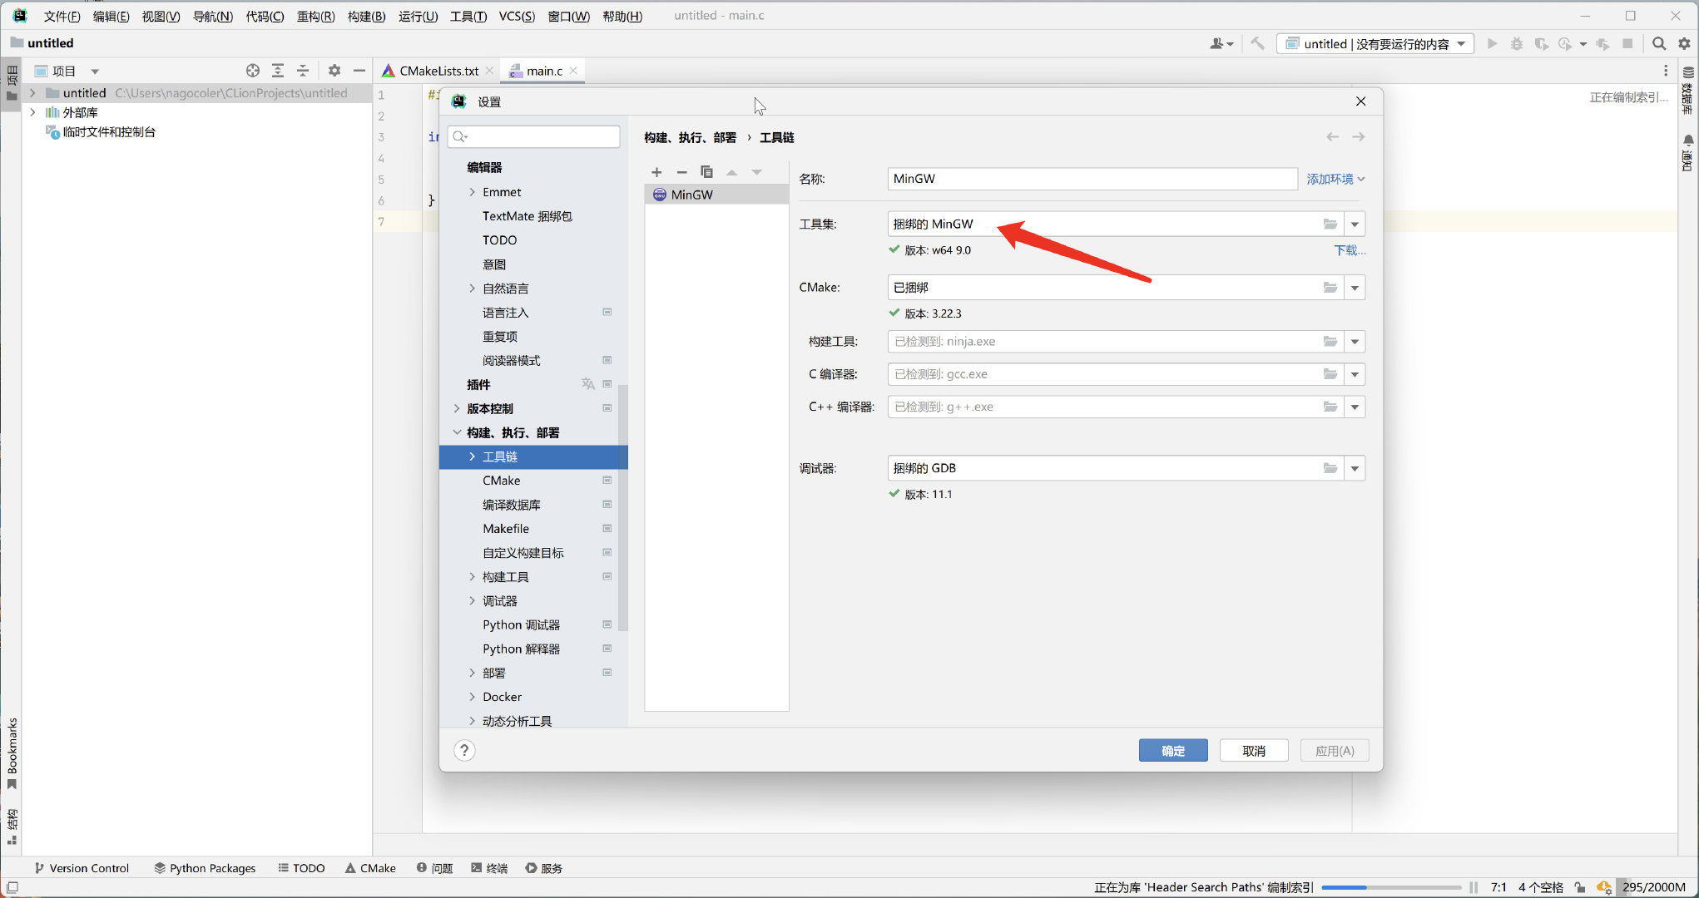The image size is (1699, 898).
Task: Open the search everywhere magnifier icon
Action: coord(1658,43)
